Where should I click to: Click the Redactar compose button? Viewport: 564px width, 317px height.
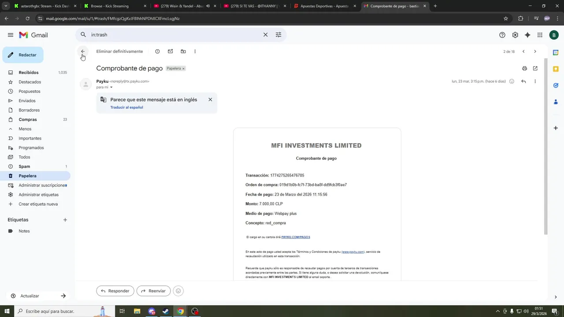[x=23, y=55]
